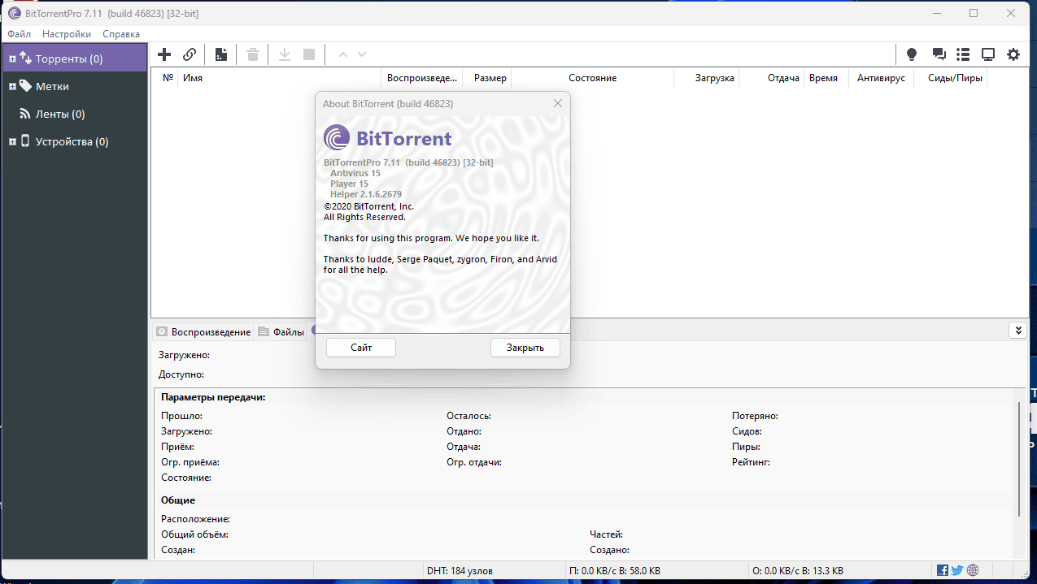Screen dimensions: 1037x584
Task: Click the lightbulb icon in the toolbar
Action: [912, 54]
